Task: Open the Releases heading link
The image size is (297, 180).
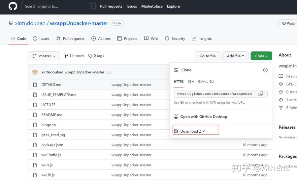Action: (x=287, y=127)
